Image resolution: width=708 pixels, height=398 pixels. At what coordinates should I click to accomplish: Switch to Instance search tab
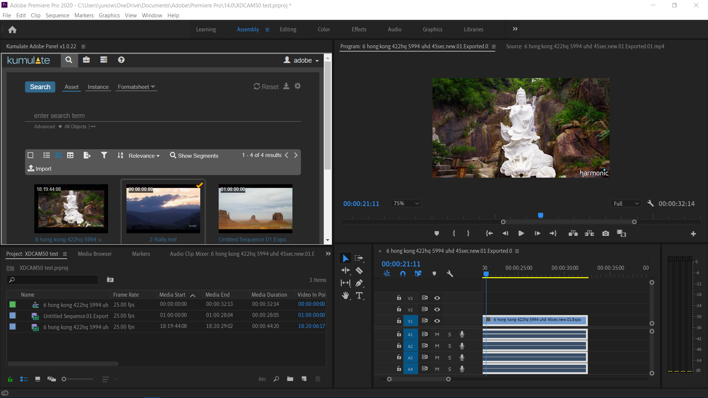98,87
